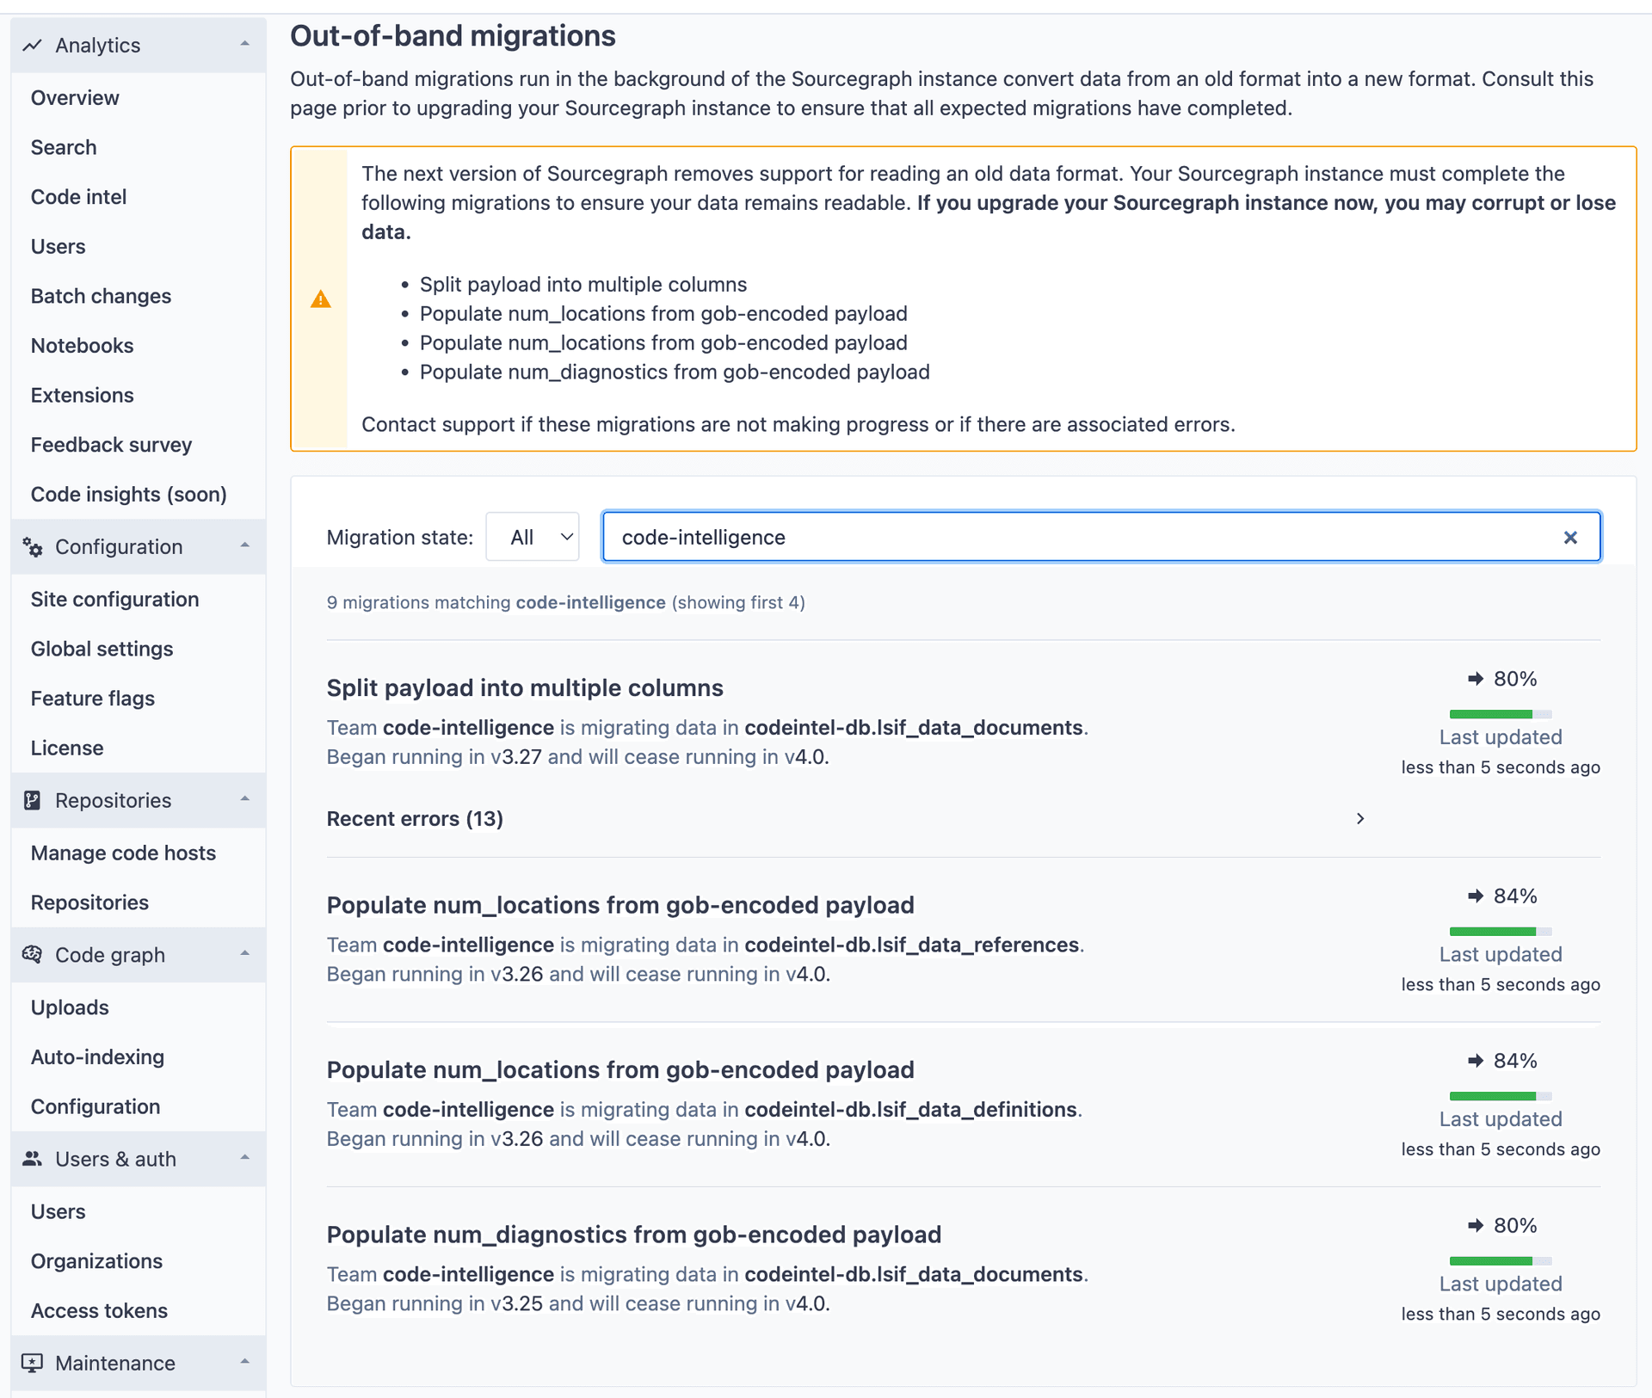The image size is (1652, 1398).
Task: Collapse the Maintenance sidebar section
Action: pyautogui.click(x=245, y=1362)
